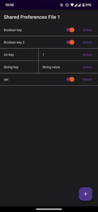Tap the Shared Preferences File 1 title
Screen dimensions: 98x212
[32, 17]
